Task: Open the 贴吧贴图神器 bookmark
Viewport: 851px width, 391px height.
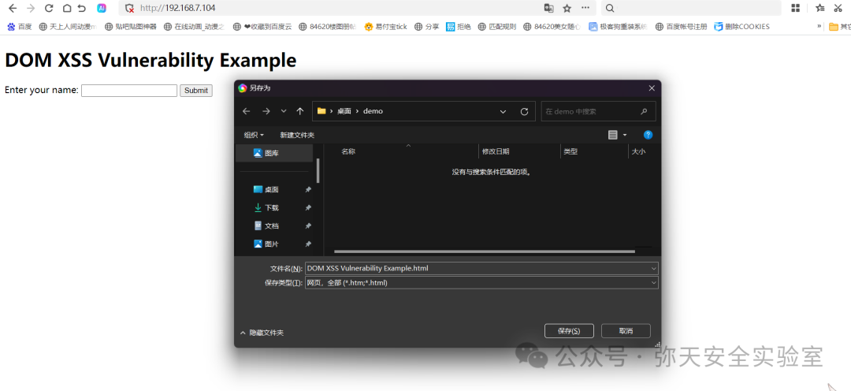Action: tap(130, 26)
